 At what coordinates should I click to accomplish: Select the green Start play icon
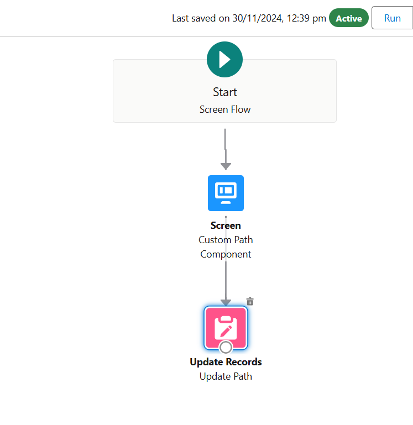click(224, 59)
